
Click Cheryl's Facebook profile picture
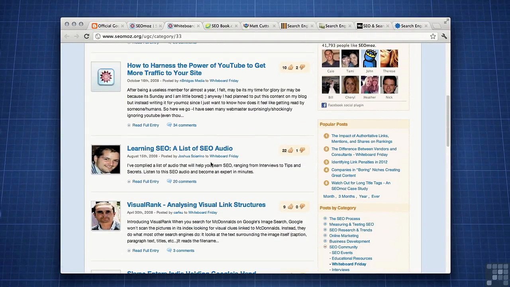(x=350, y=85)
